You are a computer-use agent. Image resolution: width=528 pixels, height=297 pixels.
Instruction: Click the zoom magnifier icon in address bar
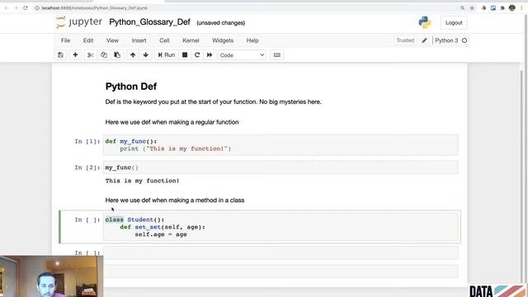pos(462,7)
